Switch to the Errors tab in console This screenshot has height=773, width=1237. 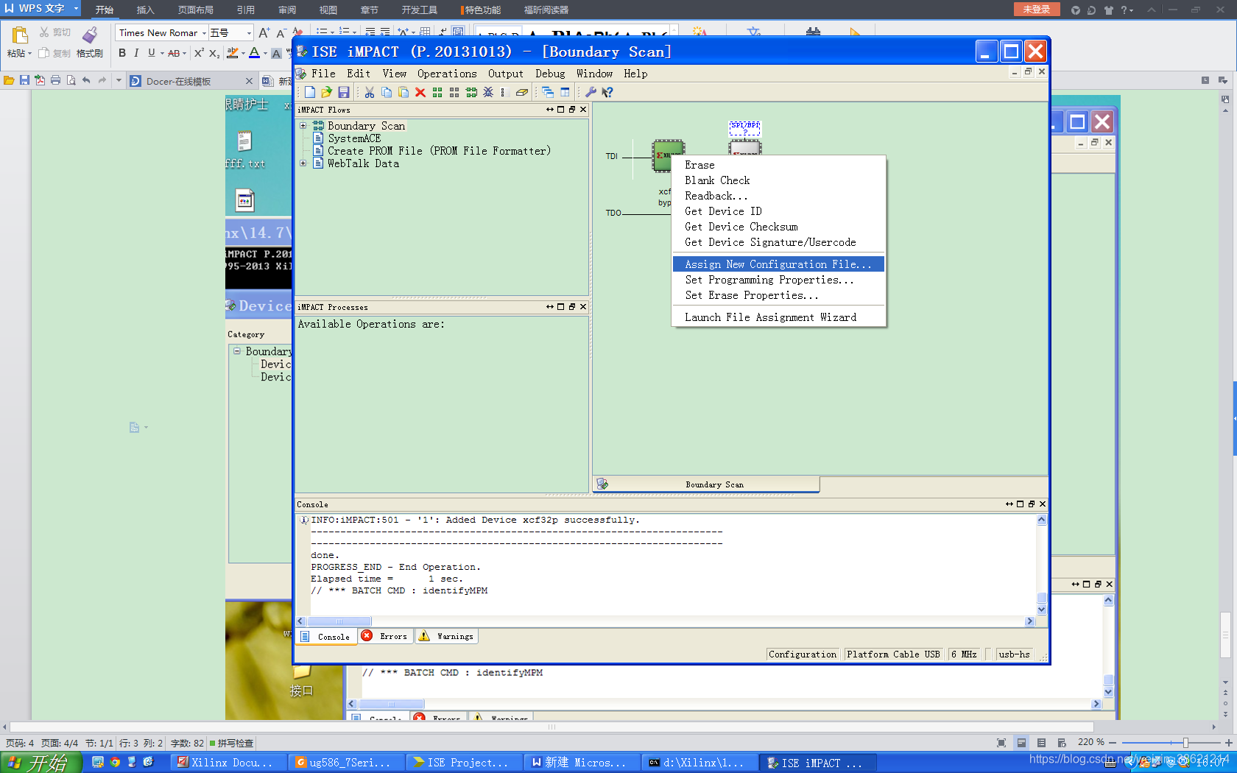pos(385,636)
